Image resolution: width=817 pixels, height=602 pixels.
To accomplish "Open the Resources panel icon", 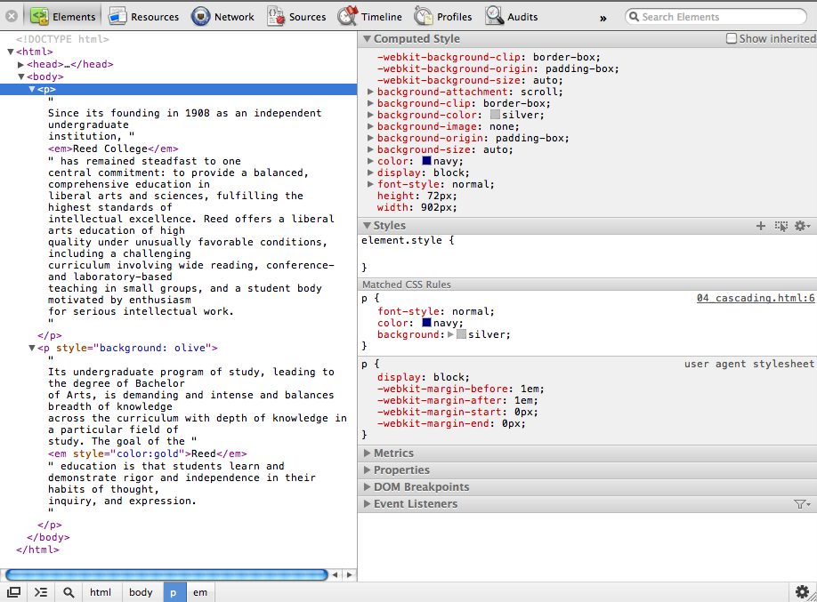I will pyautogui.click(x=117, y=16).
